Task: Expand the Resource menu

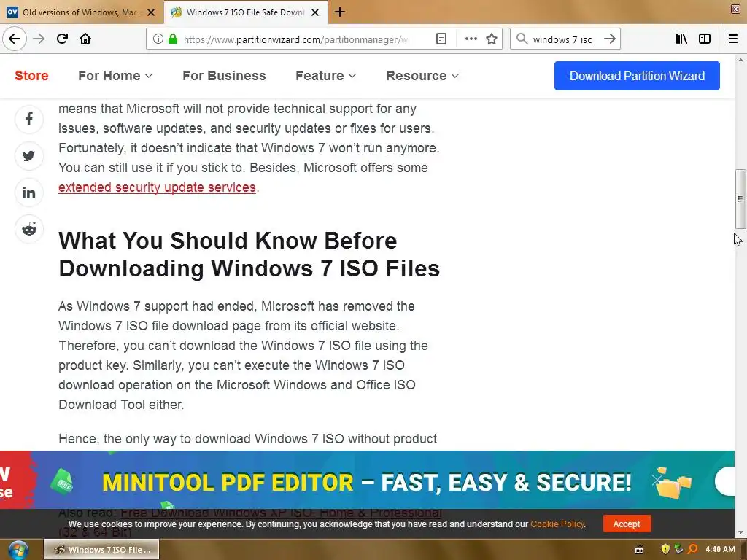Action: click(x=422, y=76)
